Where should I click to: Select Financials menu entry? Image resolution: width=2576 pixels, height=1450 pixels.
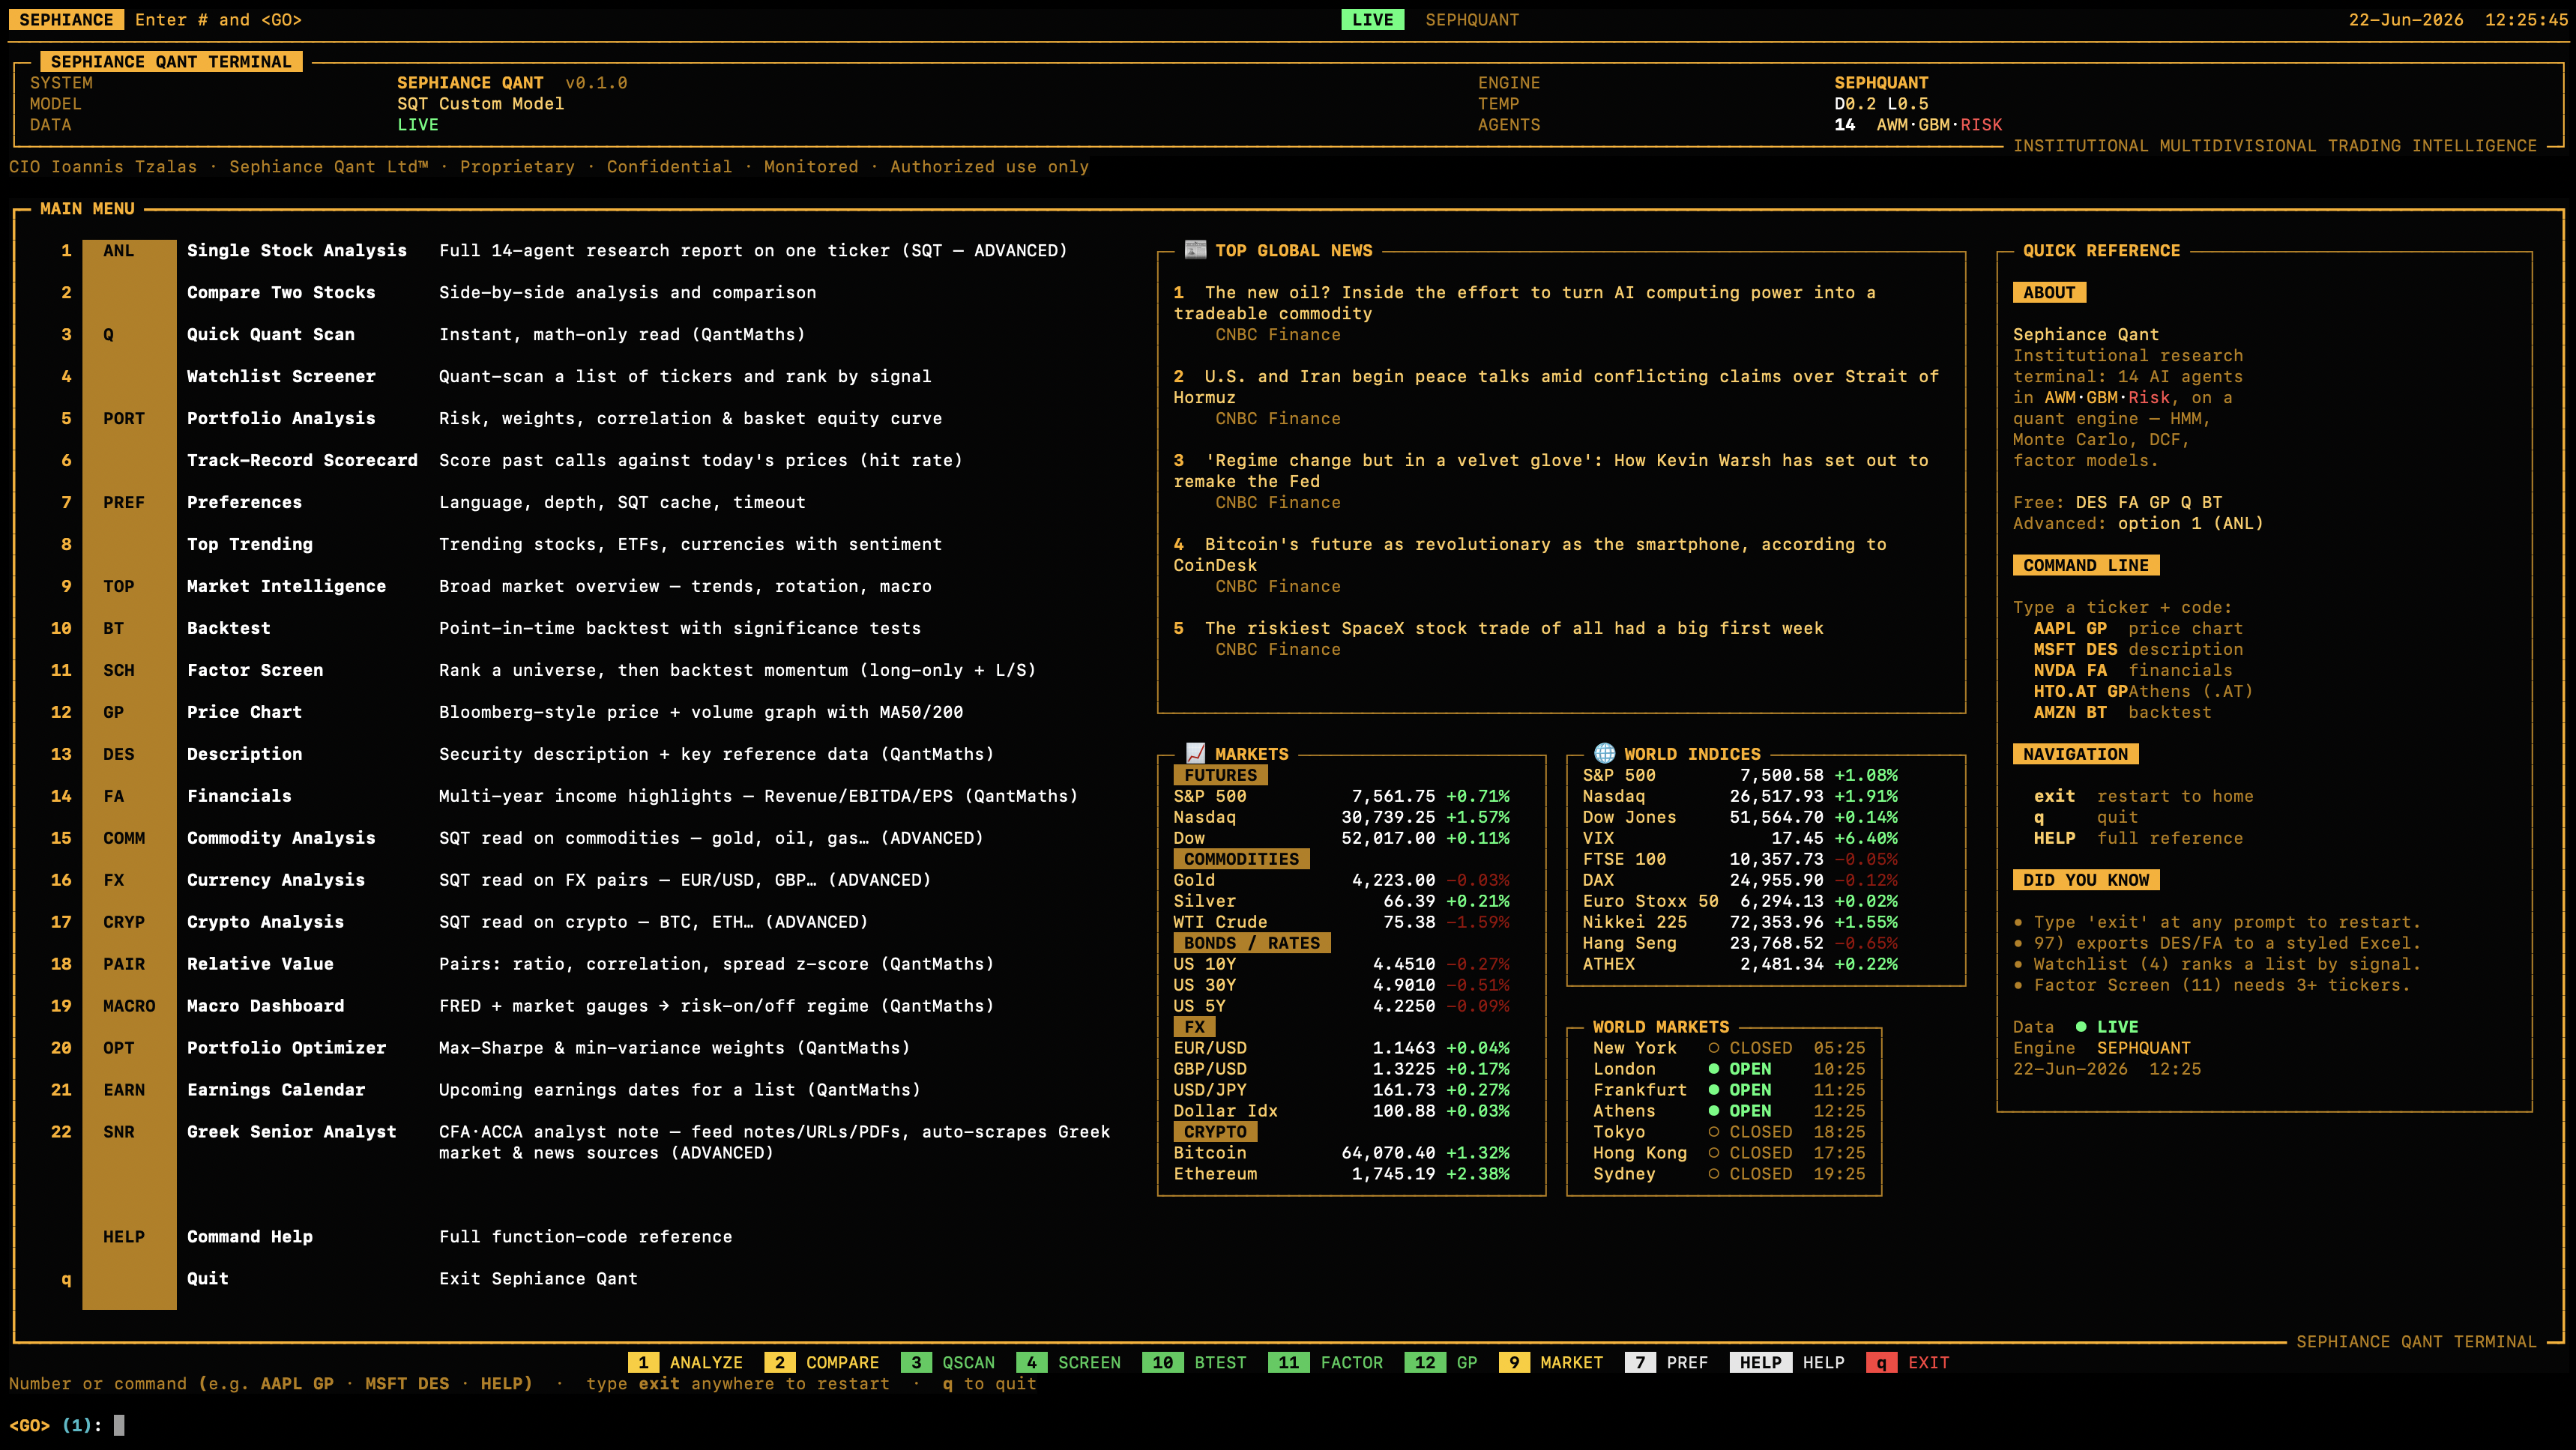(x=239, y=796)
